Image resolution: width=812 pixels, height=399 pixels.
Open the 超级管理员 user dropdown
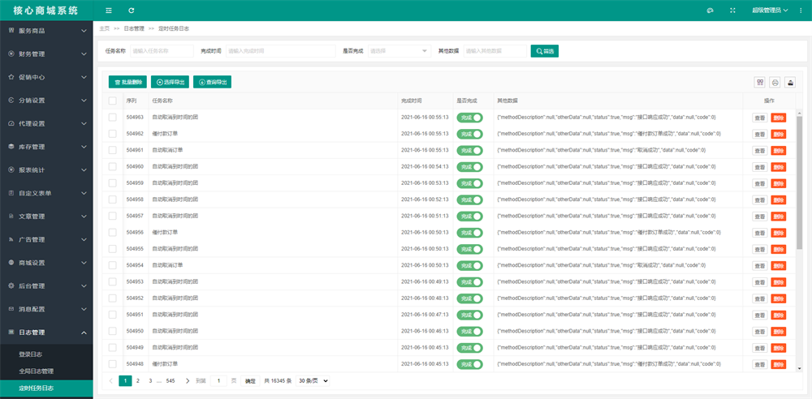(x=770, y=11)
